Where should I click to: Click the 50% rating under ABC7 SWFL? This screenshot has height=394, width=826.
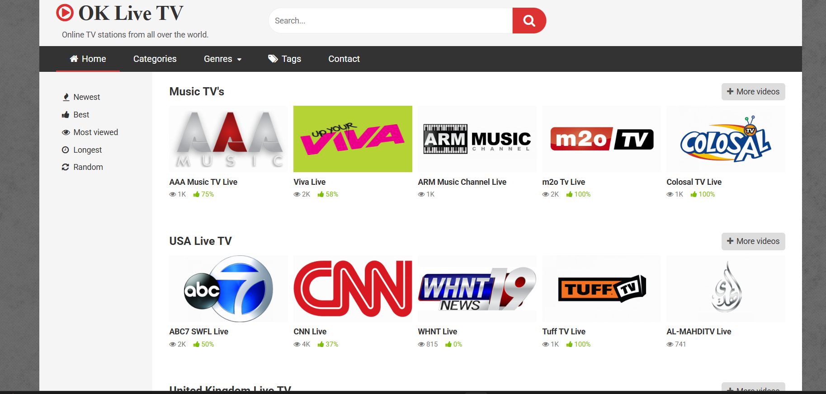click(x=203, y=344)
